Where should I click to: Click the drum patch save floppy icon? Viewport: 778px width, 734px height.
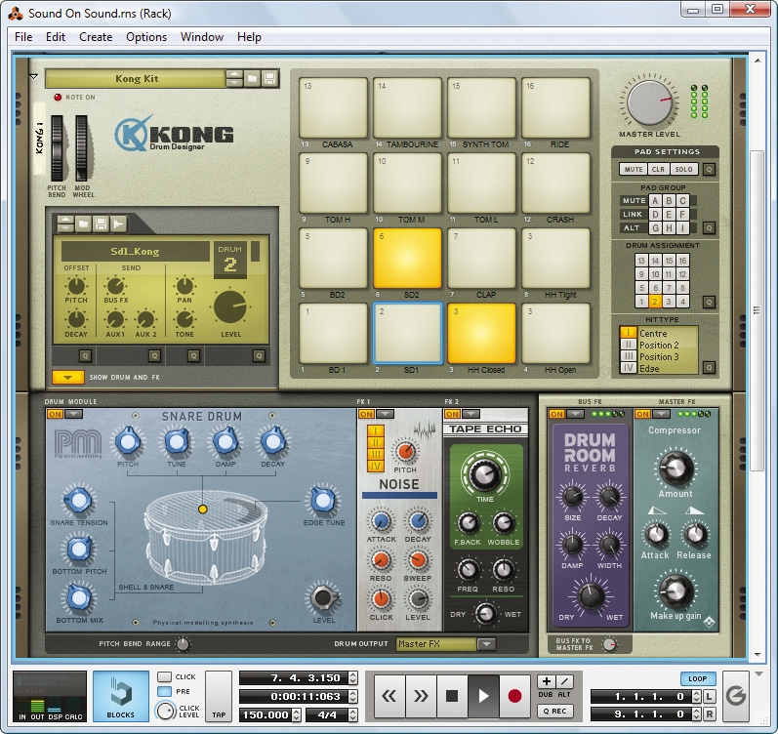101,224
